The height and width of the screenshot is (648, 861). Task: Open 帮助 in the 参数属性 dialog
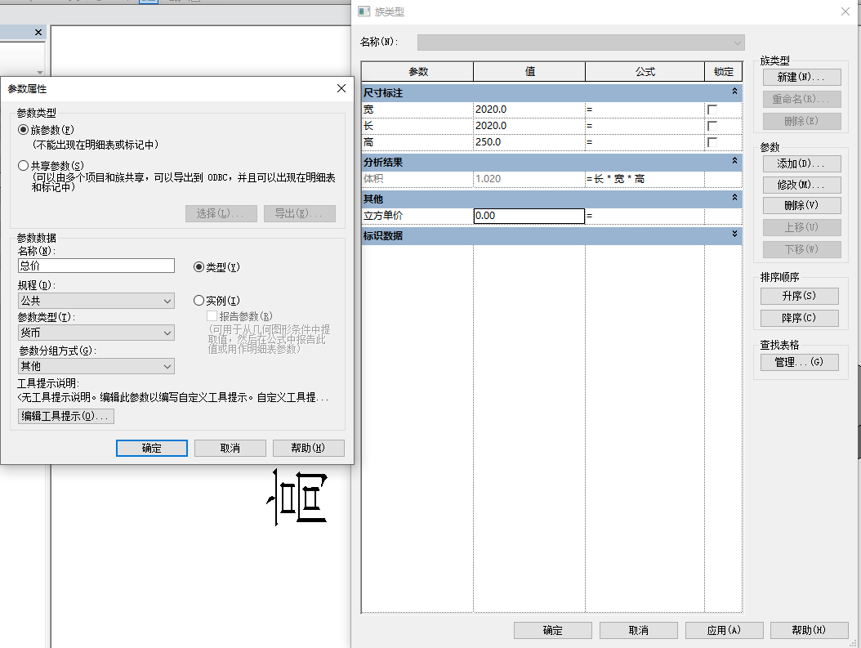[309, 448]
